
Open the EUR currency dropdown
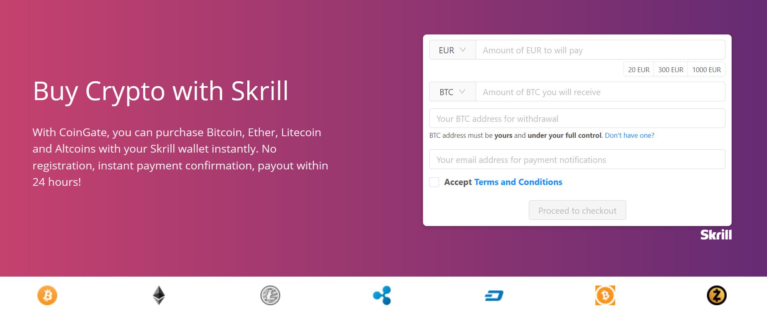(x=452, y=50)
